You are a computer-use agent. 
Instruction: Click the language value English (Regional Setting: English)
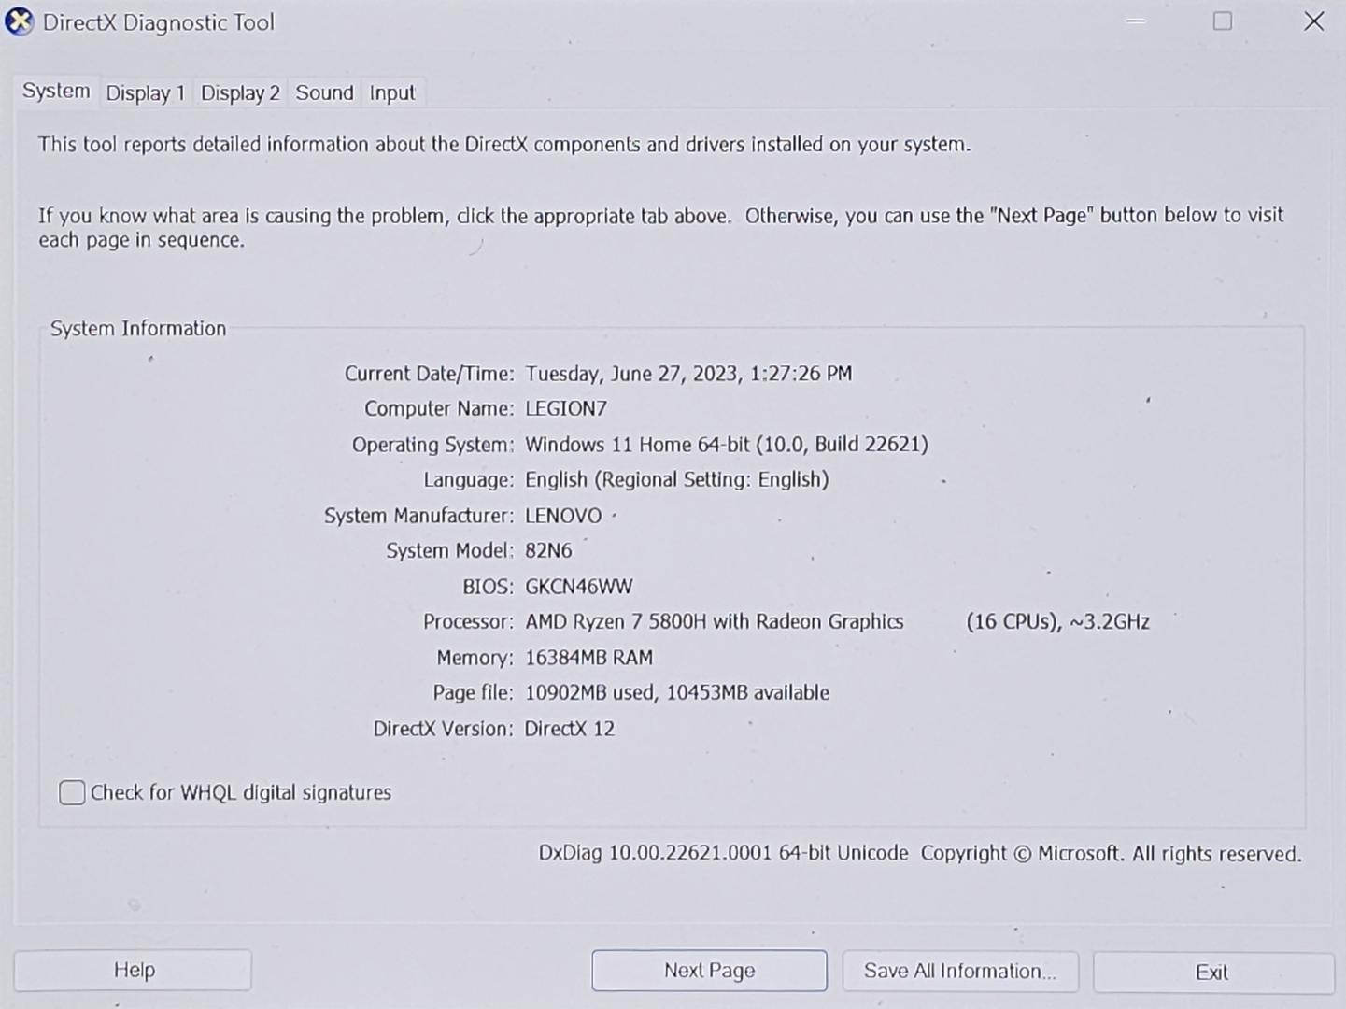pyautogui.click(x=677, y=480)
